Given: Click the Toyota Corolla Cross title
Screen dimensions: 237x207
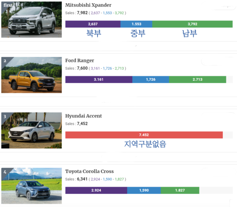Looking at the screenshot, I should click(90, 172).
